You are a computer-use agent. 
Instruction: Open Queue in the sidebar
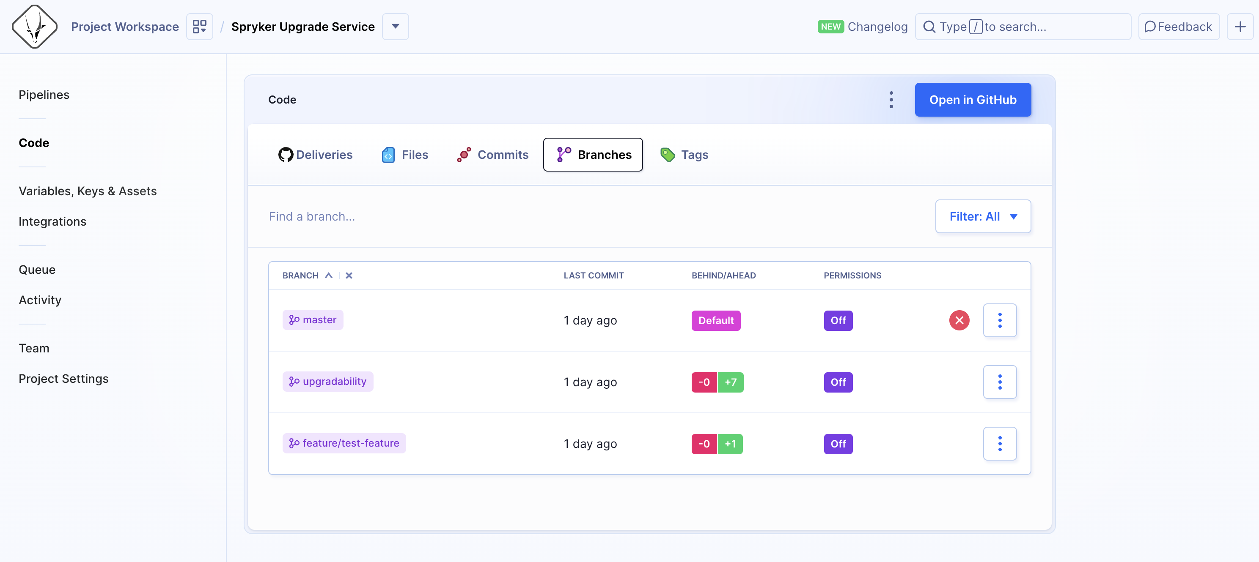[x=37, y=270]
